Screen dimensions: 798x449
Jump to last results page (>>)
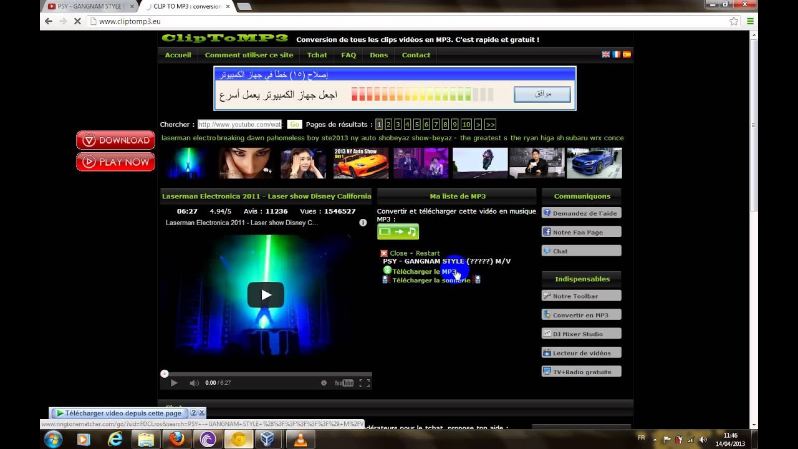pyautogui.click(x=490, y=125)
